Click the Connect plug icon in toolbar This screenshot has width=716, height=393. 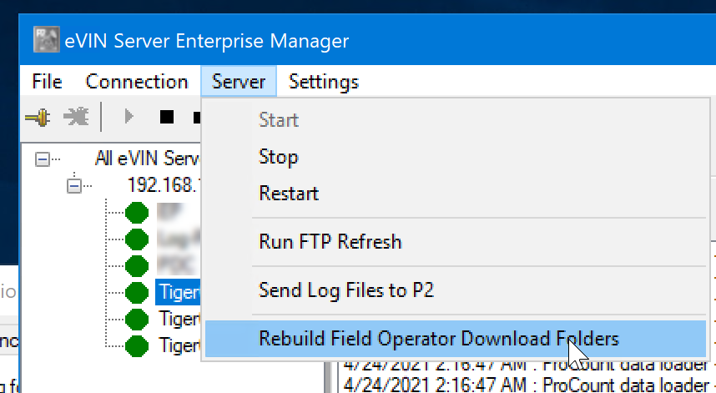tap(38, 117)
